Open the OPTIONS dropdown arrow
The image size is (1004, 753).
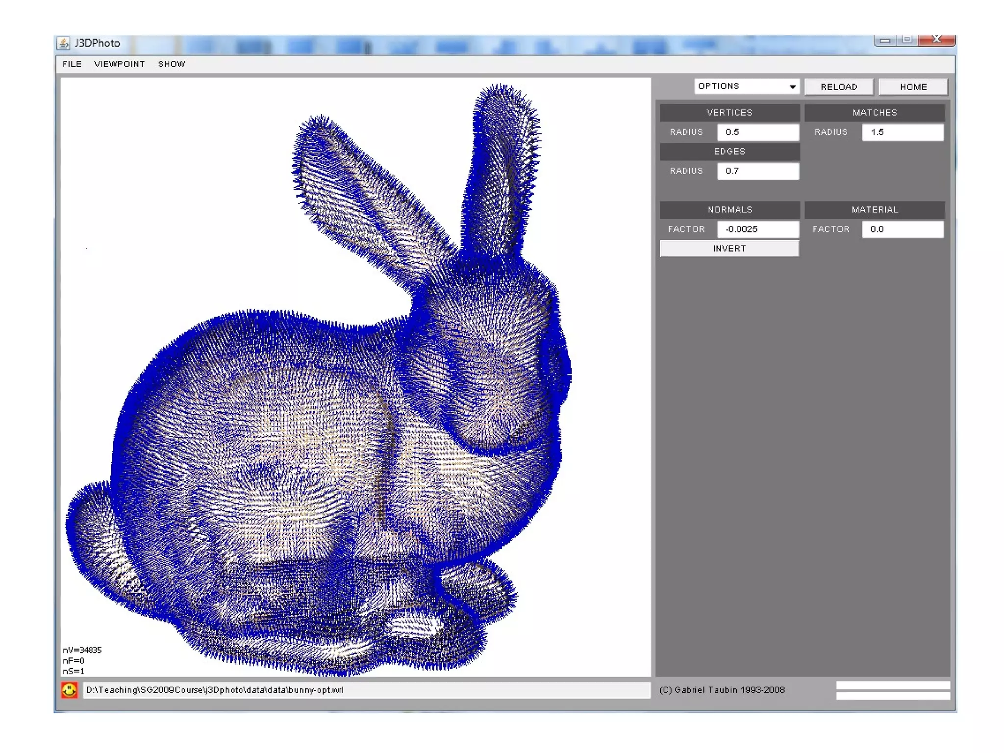[792, 87]
